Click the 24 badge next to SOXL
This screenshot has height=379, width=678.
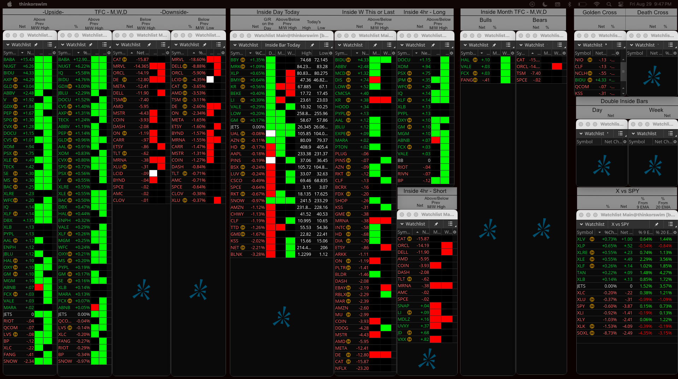pyautogui.click(x=592, y=333)
